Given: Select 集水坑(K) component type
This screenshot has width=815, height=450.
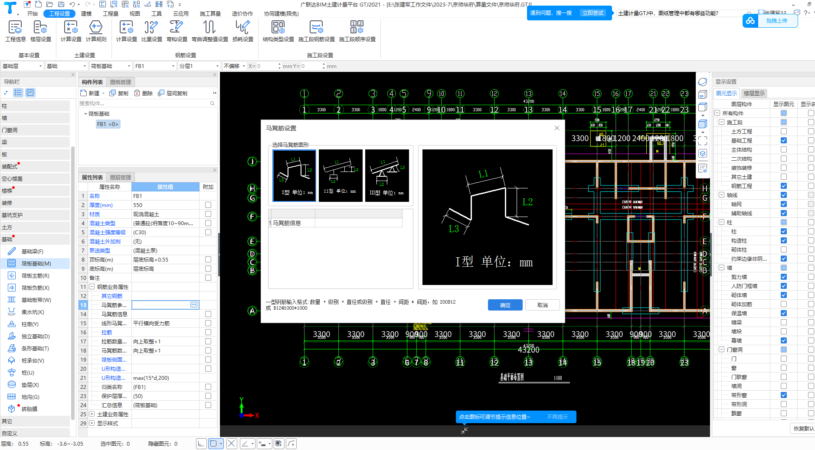Looking at the screenshot, I should click(x=33, y=312).
